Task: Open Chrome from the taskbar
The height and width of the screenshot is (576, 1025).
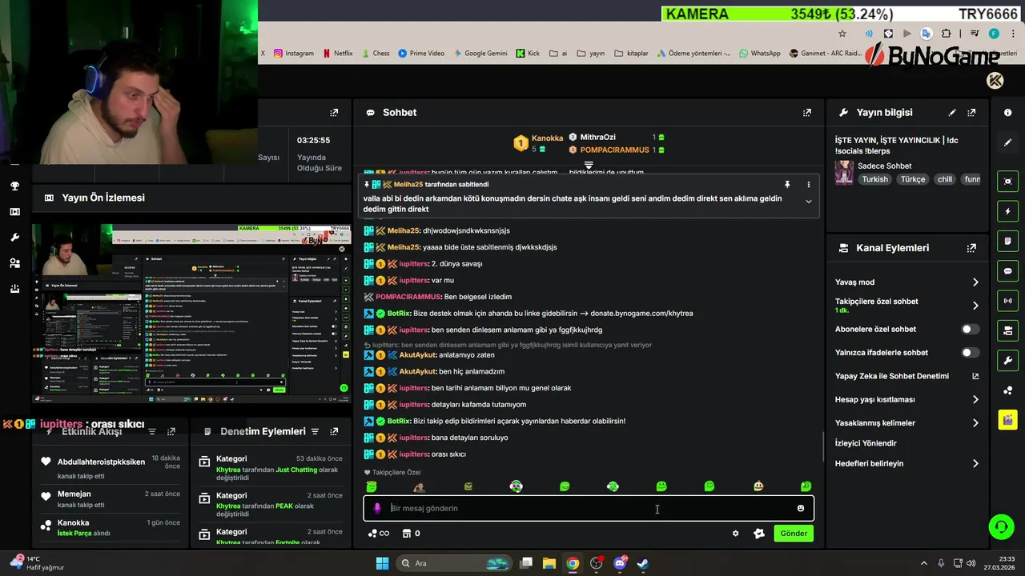Action: click(573, 563)
